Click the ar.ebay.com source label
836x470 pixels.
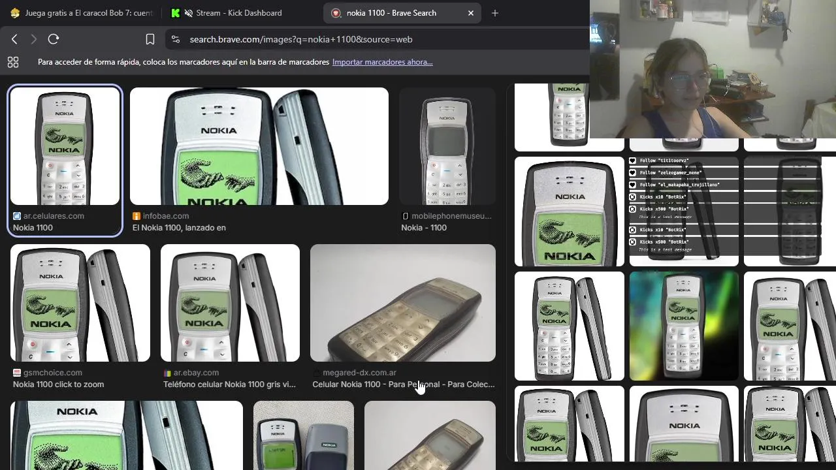pos(196,373)
